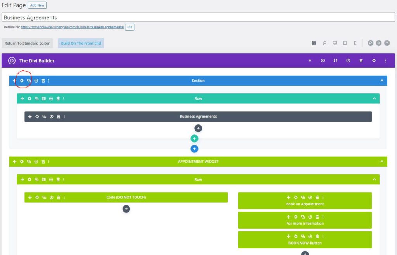Delete the Business Agreements module
This screenshot has height=255, width=397.
point(59,117)
